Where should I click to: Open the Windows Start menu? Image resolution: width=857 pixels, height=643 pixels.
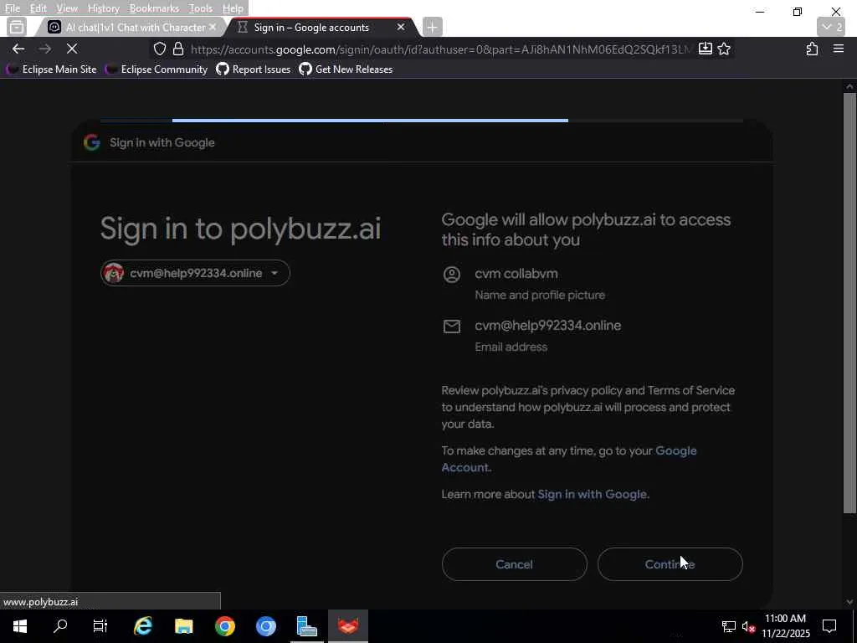coord(20,626)
